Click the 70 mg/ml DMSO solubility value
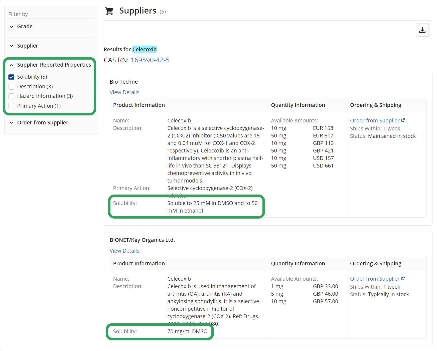Image resolution: width=437 pixels, height=351 pixels. point(187,331)
